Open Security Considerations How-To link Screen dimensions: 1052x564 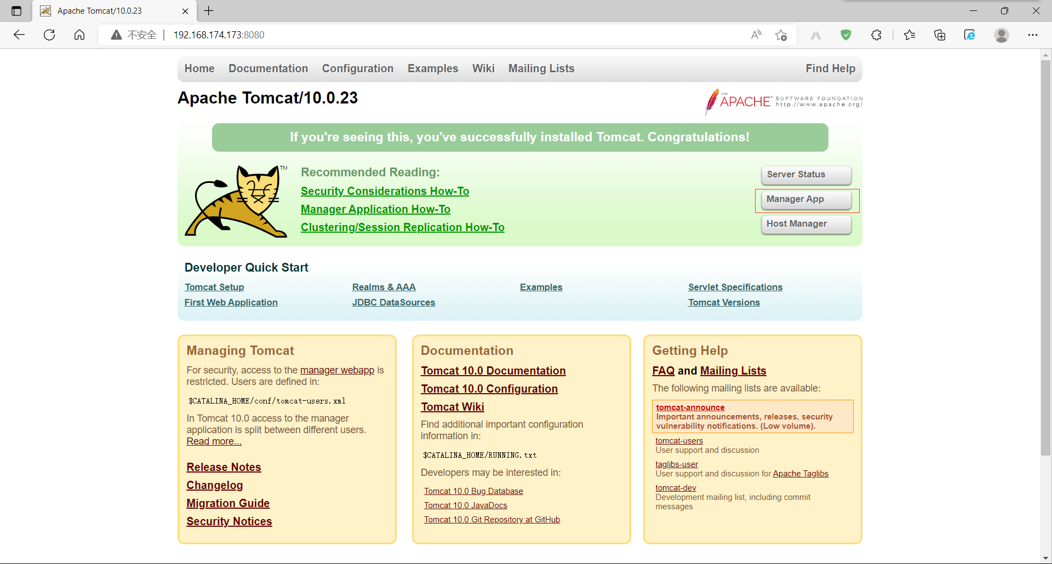coord(385,191)
